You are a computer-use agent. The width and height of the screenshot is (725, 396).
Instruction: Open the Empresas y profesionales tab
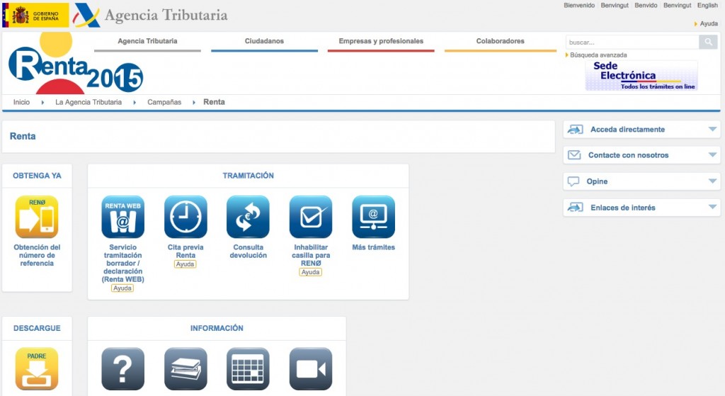381,41
